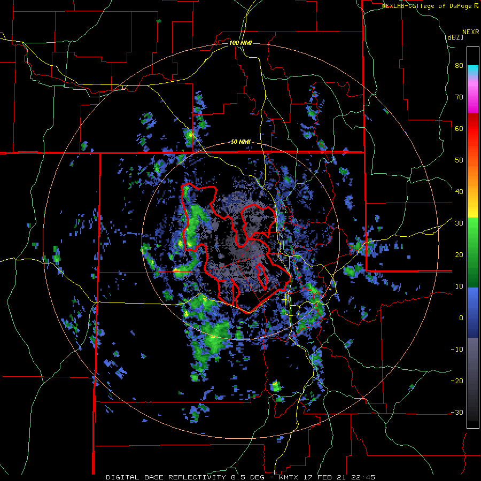Viewport: 481px width, 481px height.
Task: Click the -10 dBZ scale label
Action: pos(457,350)
